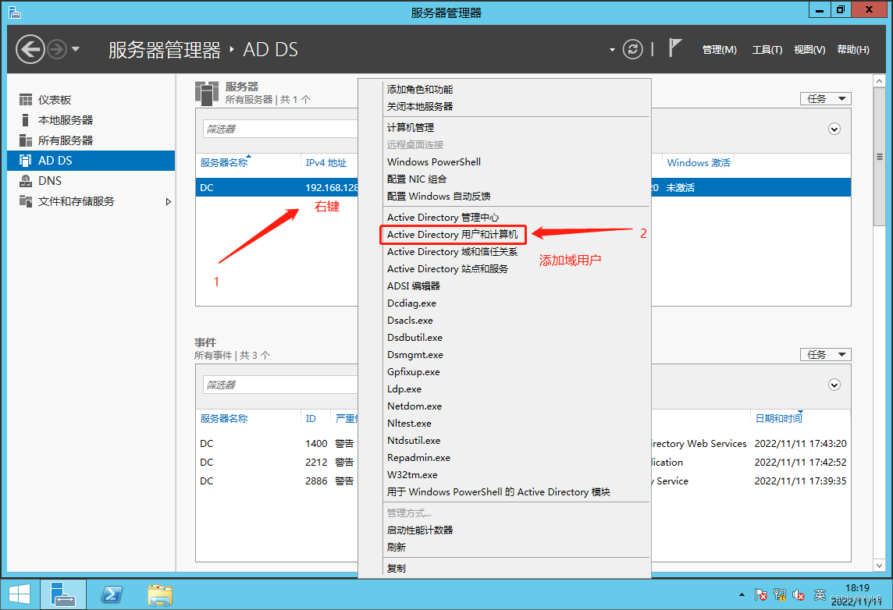Click the events 筛选器 input field
This screenshot has width=893, height=610.
pos(280,385)
